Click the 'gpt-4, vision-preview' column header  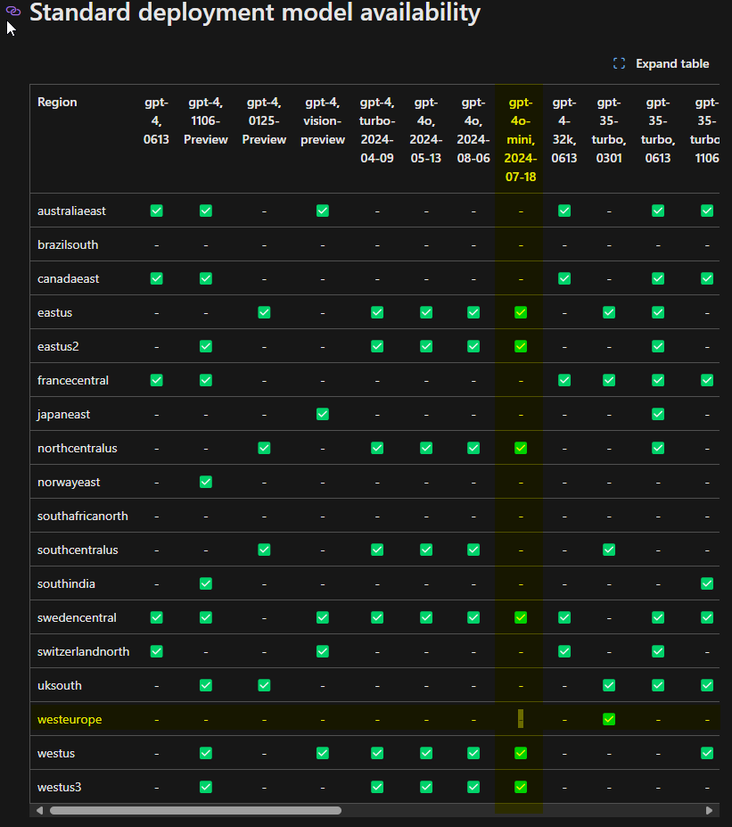[323, 120]
